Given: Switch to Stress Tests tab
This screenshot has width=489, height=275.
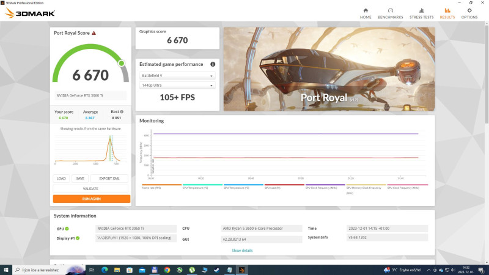Looking at the screenshot, I should [421, 13].
